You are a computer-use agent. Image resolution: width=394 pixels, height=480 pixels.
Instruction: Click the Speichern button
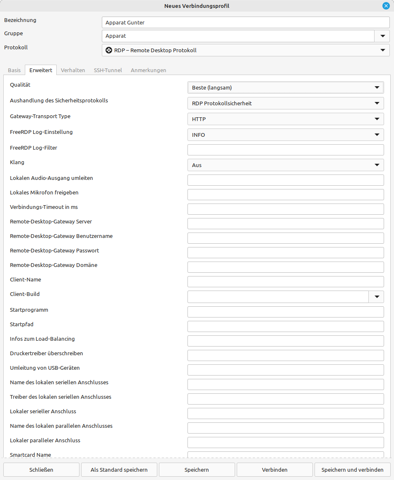(197, 470)
